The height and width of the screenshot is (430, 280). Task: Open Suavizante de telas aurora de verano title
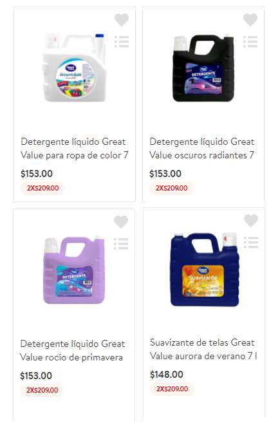(x=203, y=349)
